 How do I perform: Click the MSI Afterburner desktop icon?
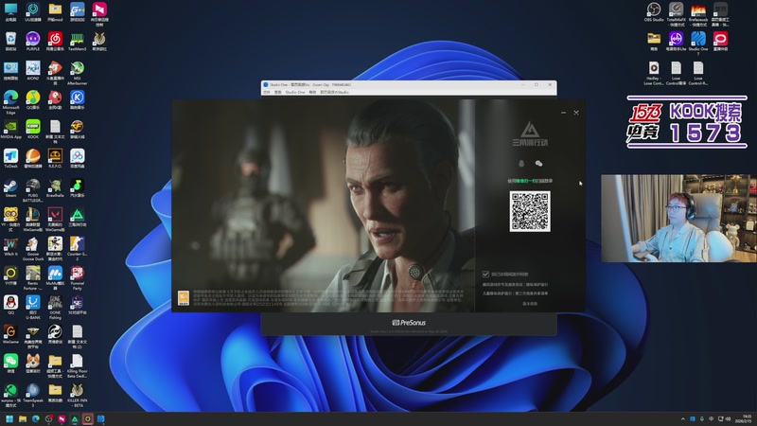(x=78, y=73)
